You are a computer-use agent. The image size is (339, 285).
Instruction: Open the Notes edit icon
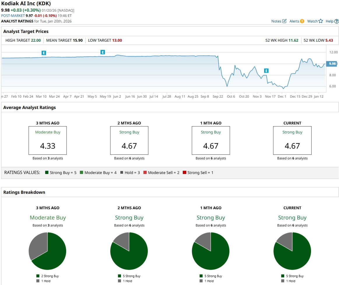[284, 21]
